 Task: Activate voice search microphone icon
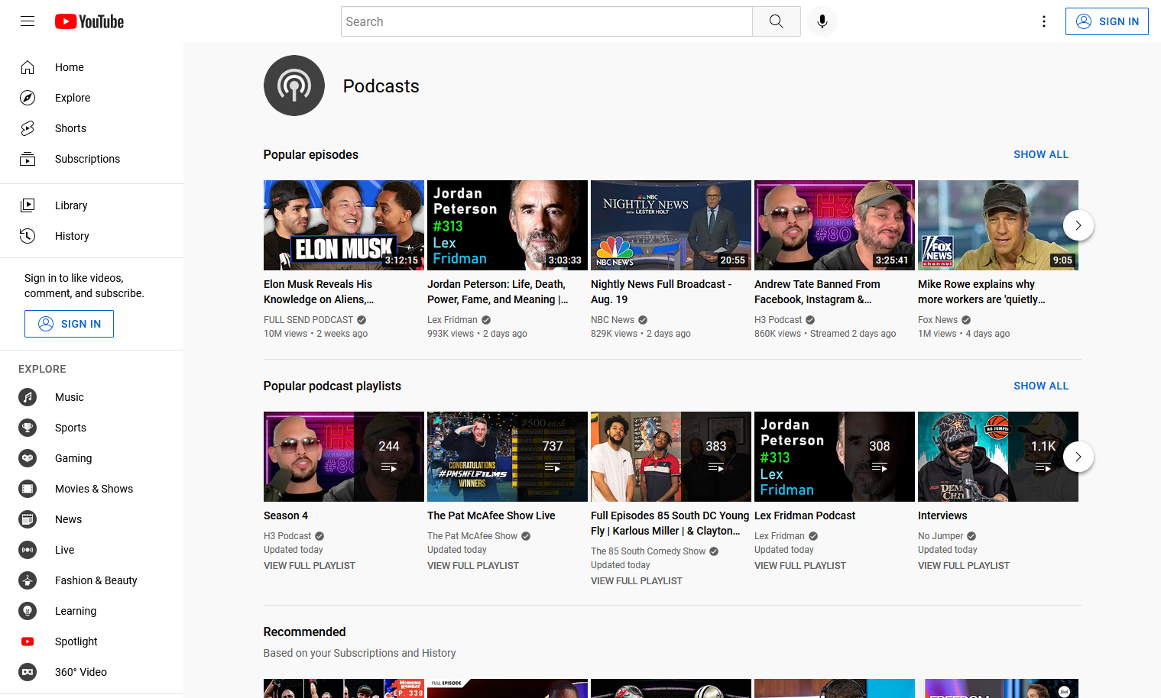822,21
